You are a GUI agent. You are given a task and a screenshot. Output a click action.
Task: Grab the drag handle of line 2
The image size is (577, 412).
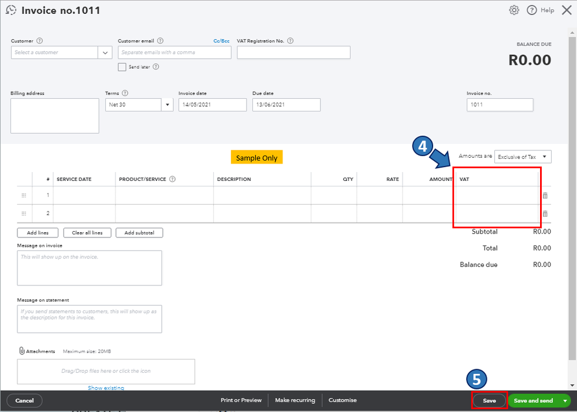24,214
